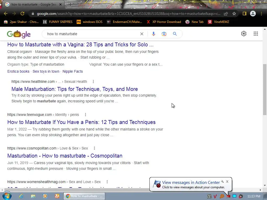Screen dimensions: 267x200
Task: Open the New Tab bookmark
Action: (195, 22)
